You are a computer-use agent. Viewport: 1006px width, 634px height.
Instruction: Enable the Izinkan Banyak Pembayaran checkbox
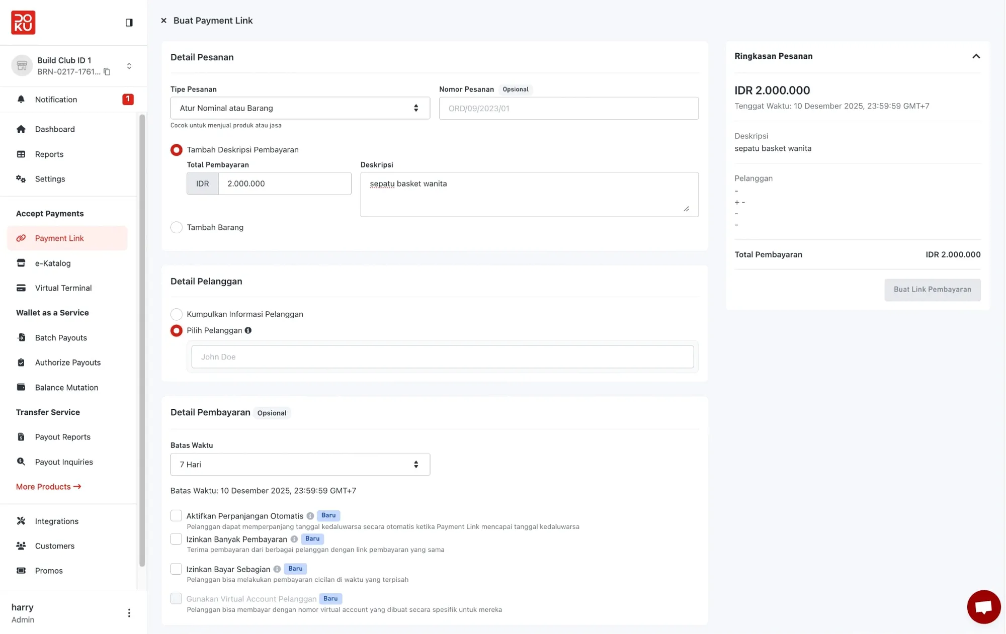[176, 539]
